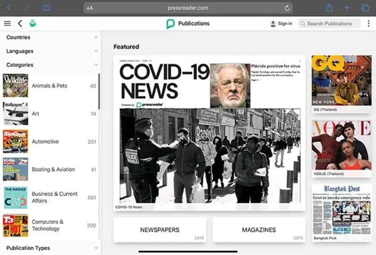Viewport: 376px width, 255px height.
Task: Tap the pressreader.com address bar
Action: pyautogui.click(x=188, y=8)
